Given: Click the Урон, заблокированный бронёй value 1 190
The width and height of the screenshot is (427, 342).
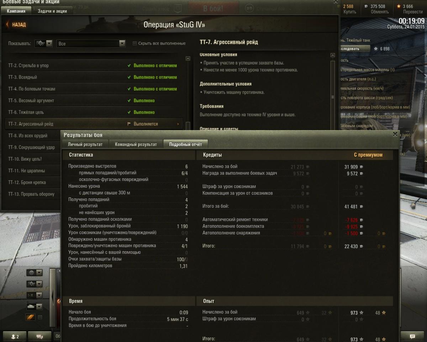Looking at the screenshot, I should 182,226.
